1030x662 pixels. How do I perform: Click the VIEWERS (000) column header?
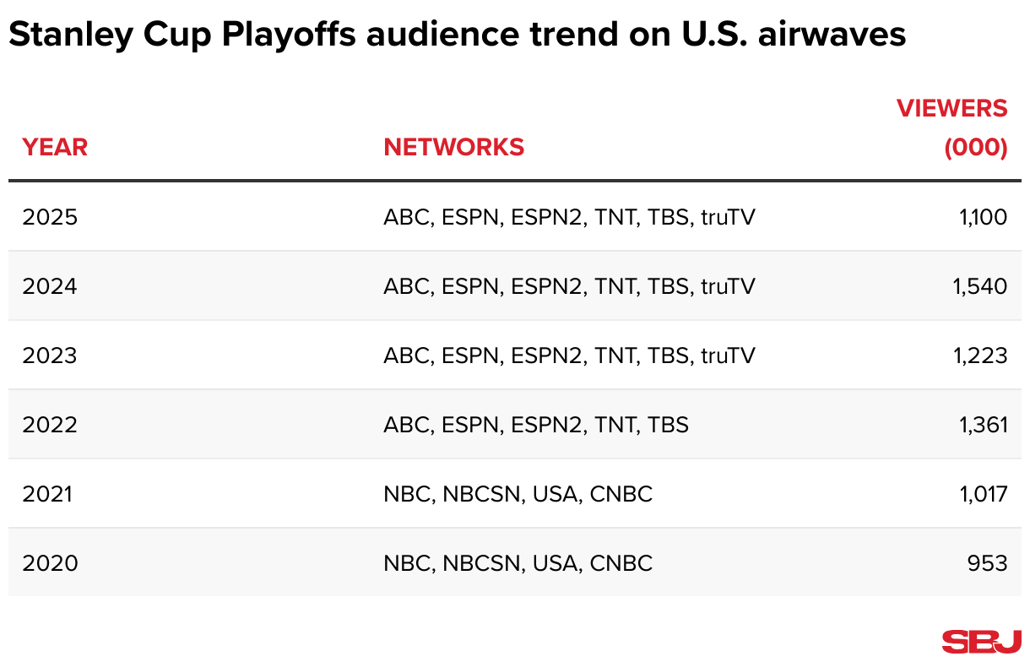(x=951, y=128)
